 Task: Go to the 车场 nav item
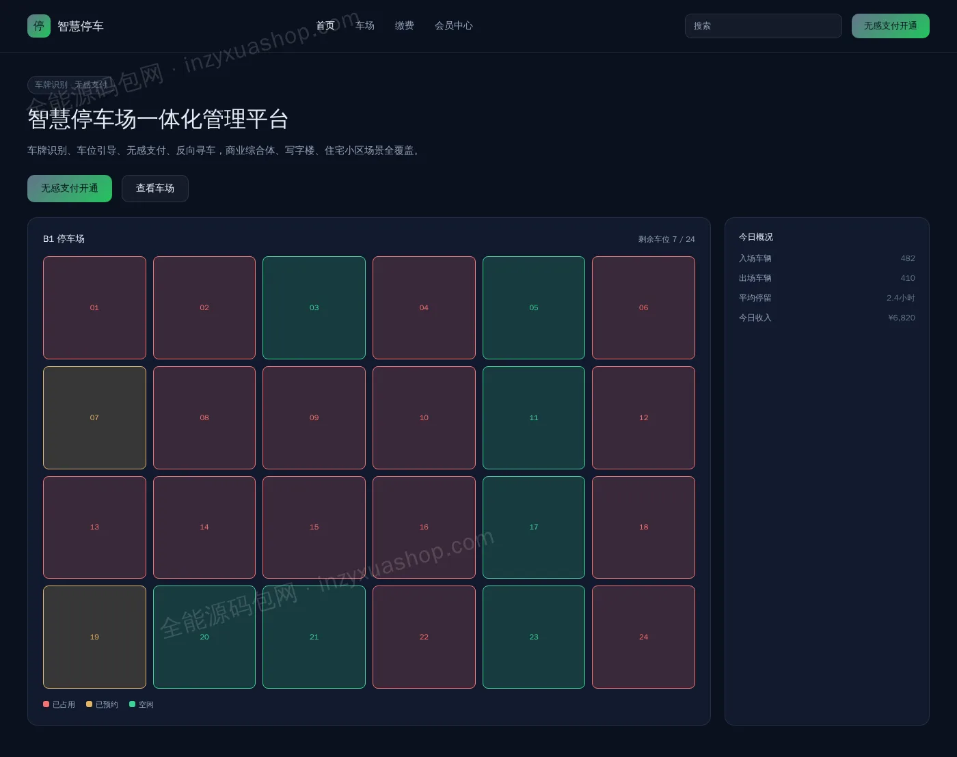pyautogui.click(x=365, y=26)
